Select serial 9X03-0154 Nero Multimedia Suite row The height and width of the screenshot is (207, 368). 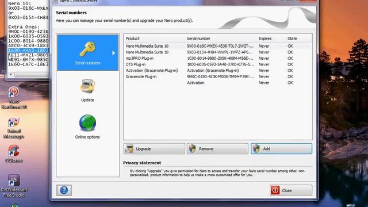[x=218, y=52]
